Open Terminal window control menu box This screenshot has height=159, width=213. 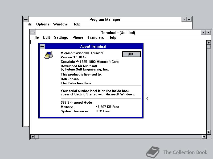pos(32,33)
